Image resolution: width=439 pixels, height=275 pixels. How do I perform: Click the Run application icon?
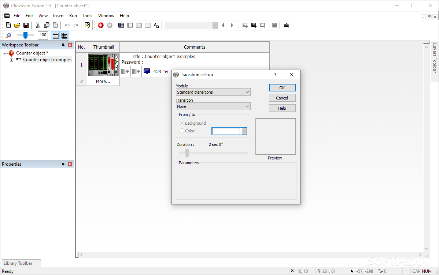point(254,26)
